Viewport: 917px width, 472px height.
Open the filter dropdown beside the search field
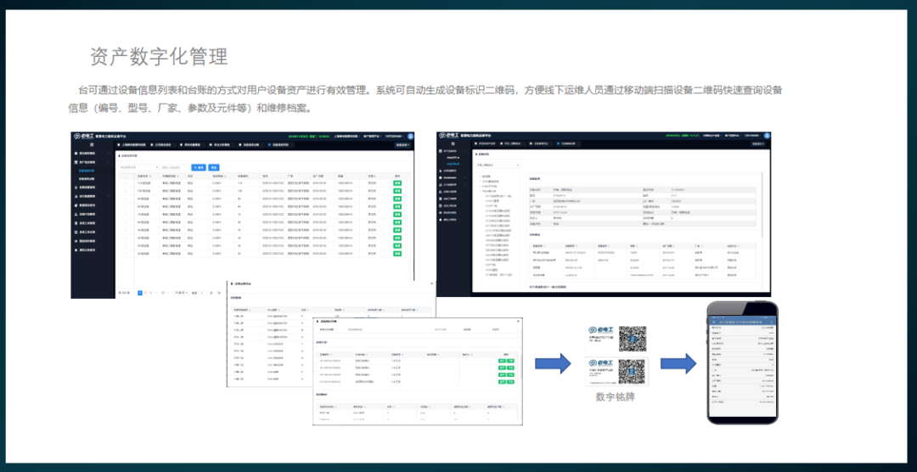tap(138, 167)
